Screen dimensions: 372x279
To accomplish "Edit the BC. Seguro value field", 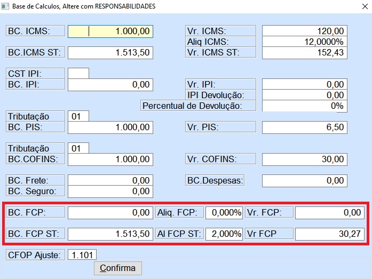I will pos(110,191).
